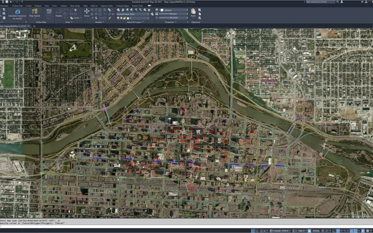
Task: Open the layer properties manager icon
Action: click(x=119, y=10)
